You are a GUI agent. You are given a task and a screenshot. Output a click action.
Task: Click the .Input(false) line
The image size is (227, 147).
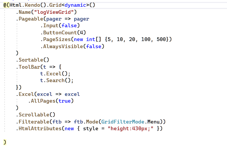60,26
